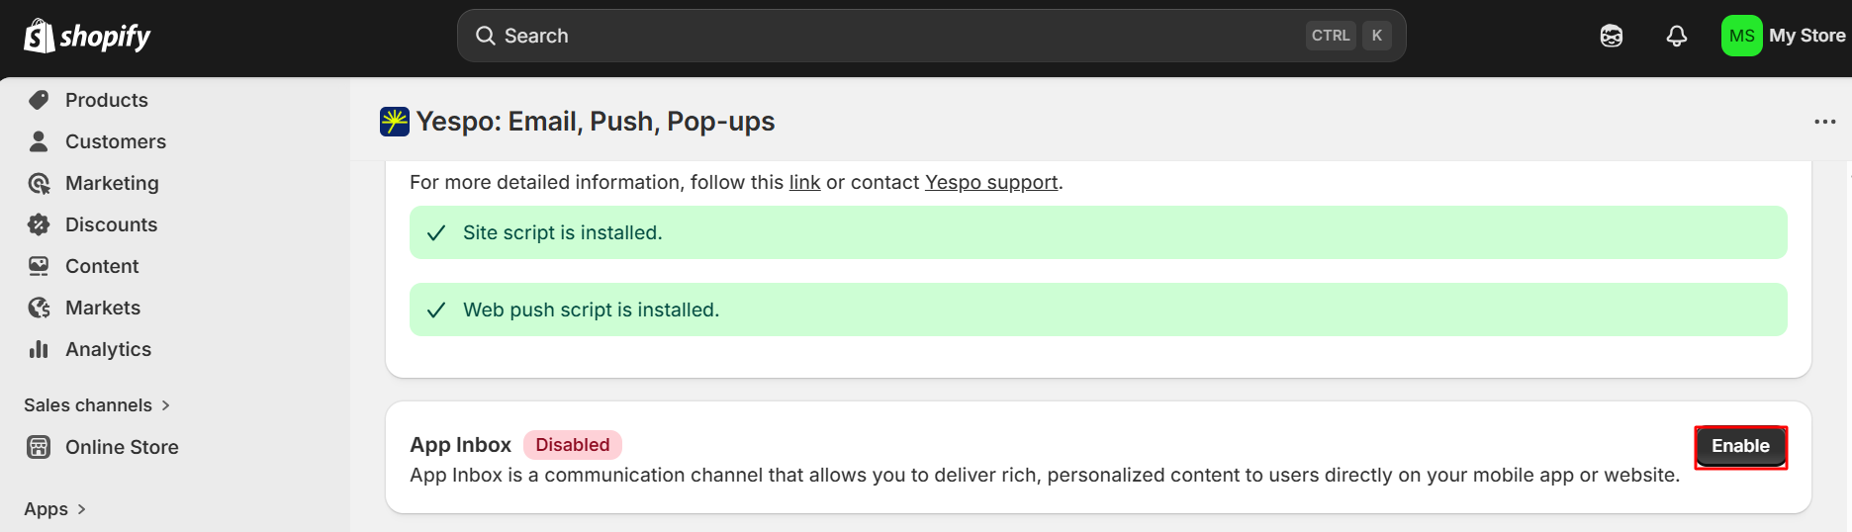Image resolution: width=1852 pixels, height=532 pixels.
Task: Open the Sidekick assistant icon
Action: [x=1611, y=37]
